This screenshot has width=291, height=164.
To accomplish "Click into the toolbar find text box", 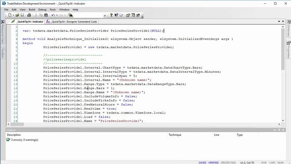I will tap(88, 15).
